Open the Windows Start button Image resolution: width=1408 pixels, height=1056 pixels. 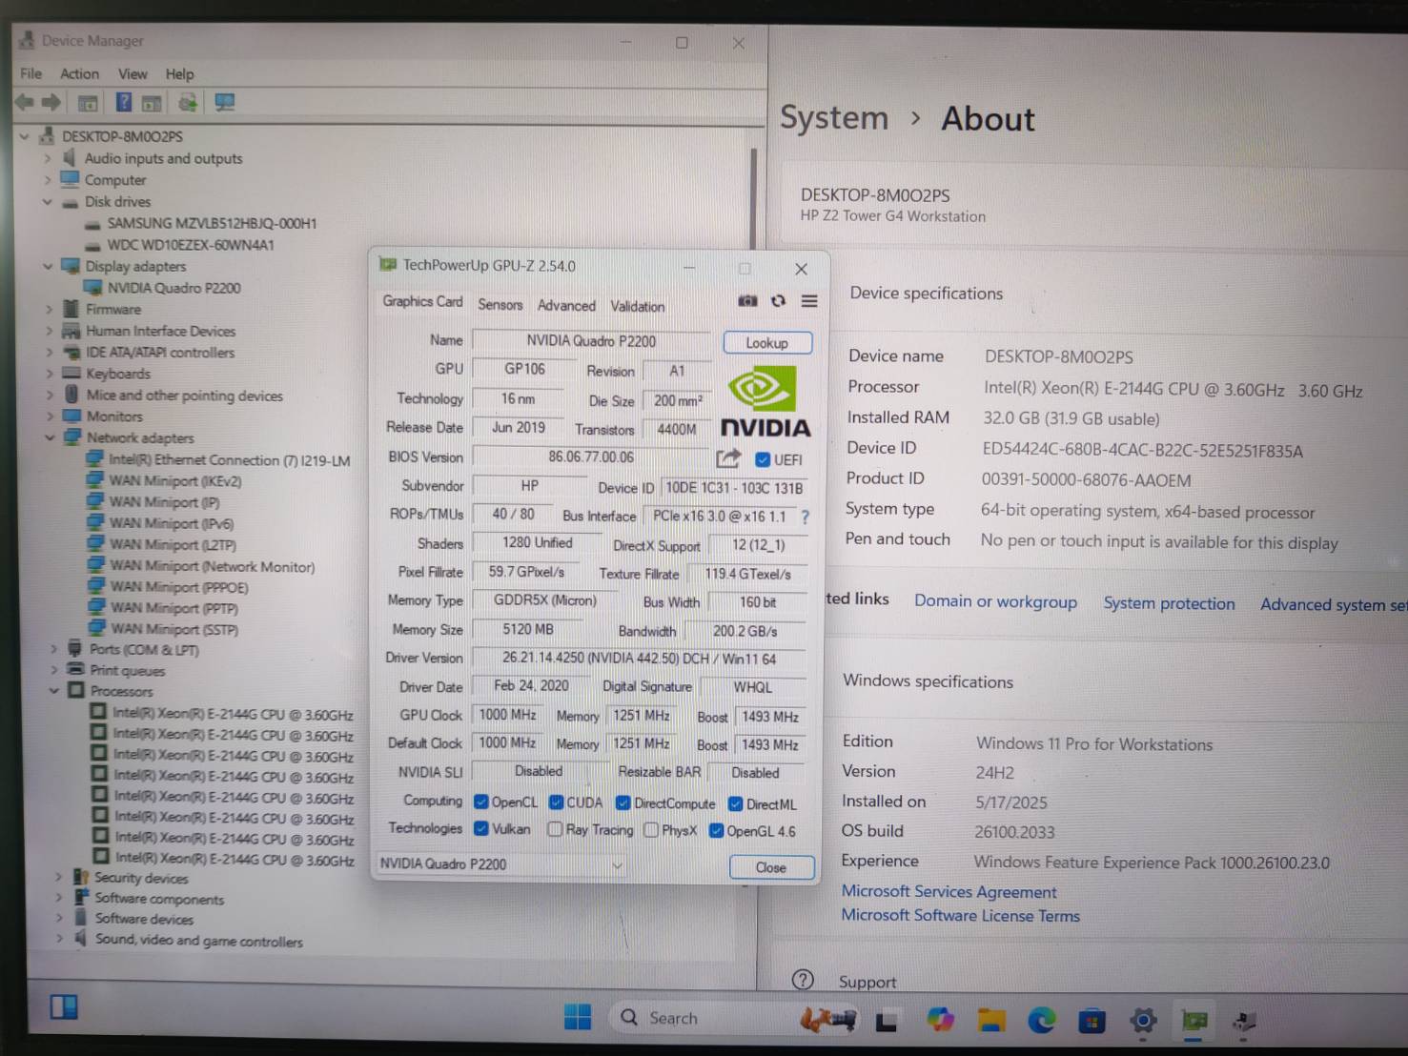click(x=578, y=1017)
